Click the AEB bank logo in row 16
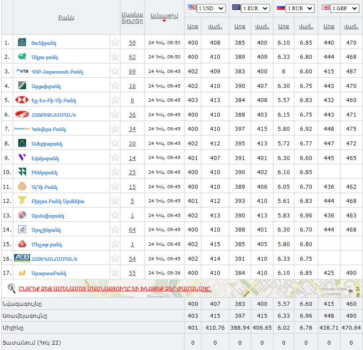Image resolution: width=363 pixels, height=350 pixels. tap(22, 258)
